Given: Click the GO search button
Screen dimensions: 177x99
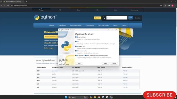Looking at the screenshot, I should tap(131, 18).
